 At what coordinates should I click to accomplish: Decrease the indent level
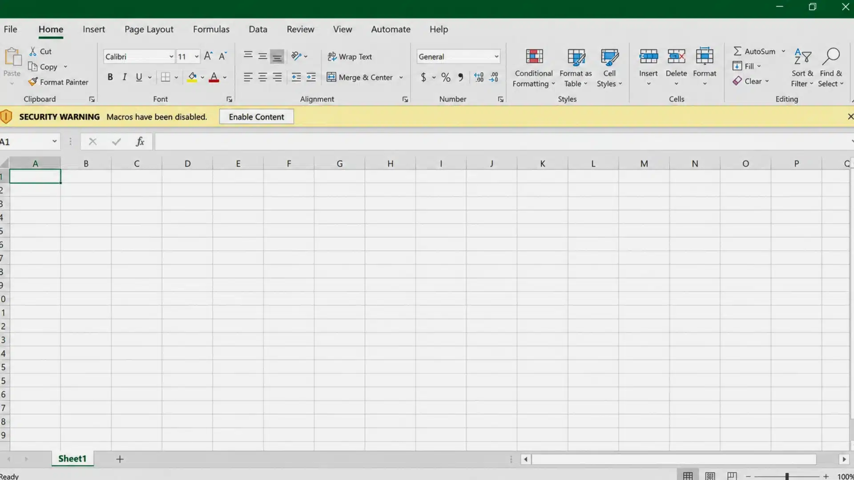click(296, 77)
